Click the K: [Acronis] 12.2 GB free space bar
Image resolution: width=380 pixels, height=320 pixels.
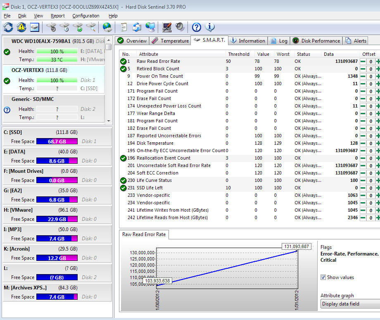(57, 258)
